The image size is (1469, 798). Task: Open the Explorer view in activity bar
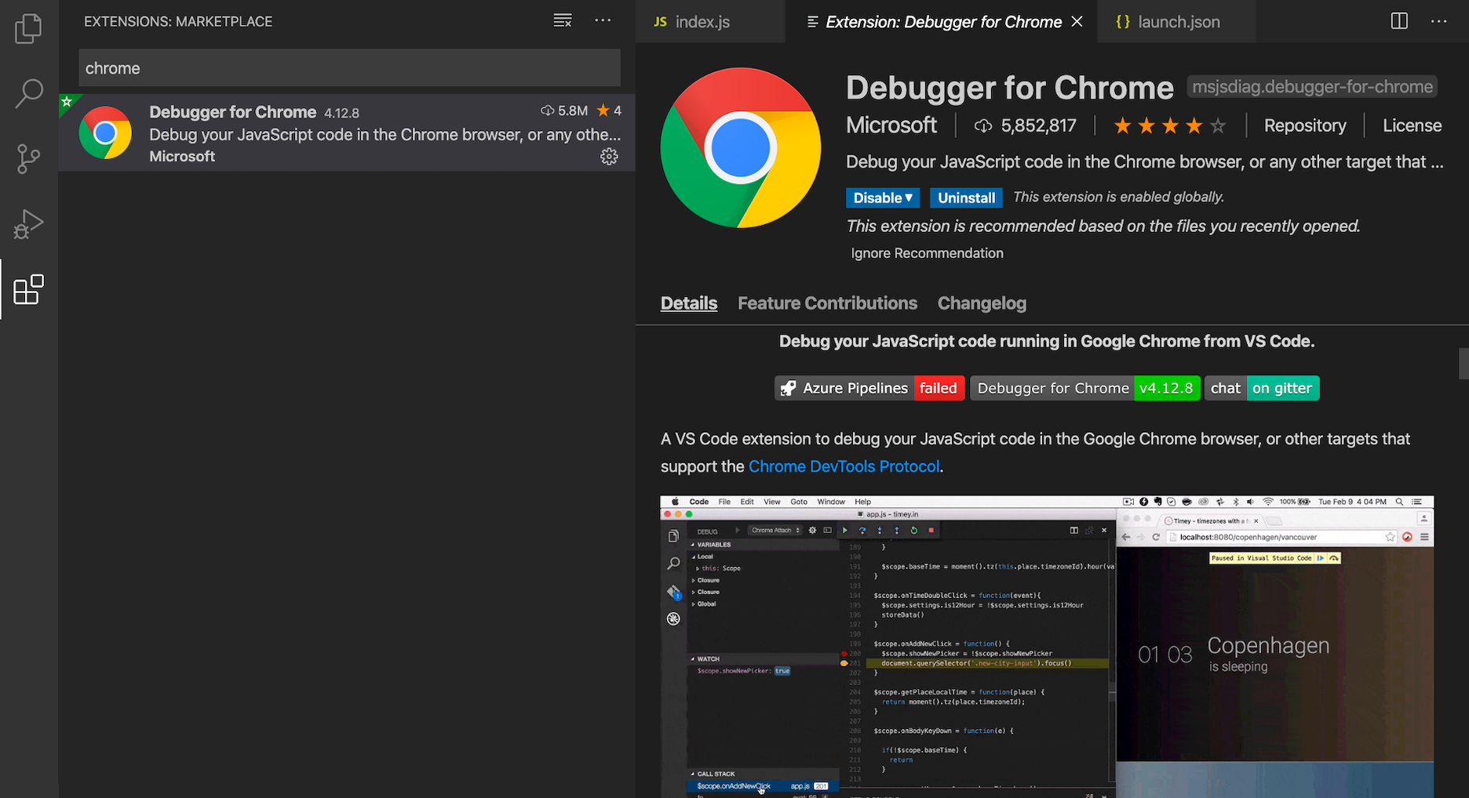[28, 29]
